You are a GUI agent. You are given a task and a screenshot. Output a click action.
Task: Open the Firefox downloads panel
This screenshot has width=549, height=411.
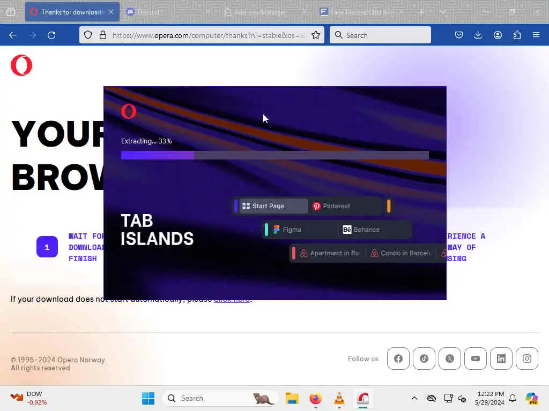pyautogui.click(x=478, y=35)
